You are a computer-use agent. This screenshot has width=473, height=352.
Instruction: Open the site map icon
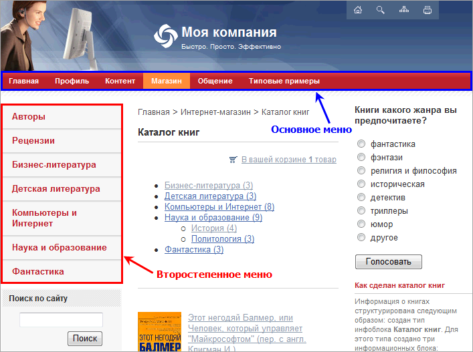(x=403, y=10)
